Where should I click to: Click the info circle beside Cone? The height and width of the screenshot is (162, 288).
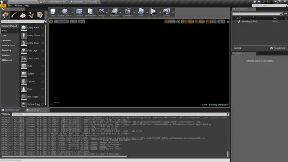click(x=43, y=89)
